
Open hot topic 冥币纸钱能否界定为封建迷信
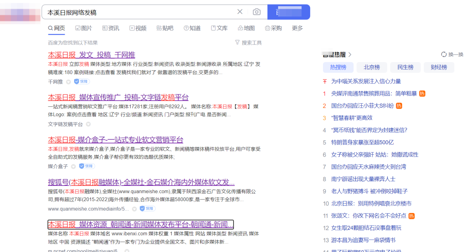click(369, 130)
